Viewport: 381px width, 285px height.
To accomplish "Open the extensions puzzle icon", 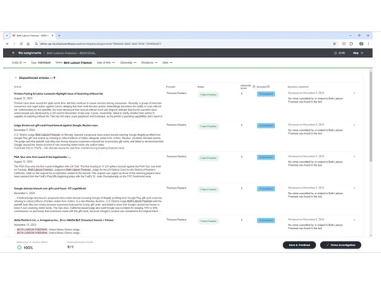I will pyautogui.click(x=351, y=44).
